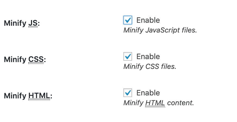The height and width of the screenshot is (122, 237).
Task: Disable the Minify CSS checkbox
Action: click(128, 56)
